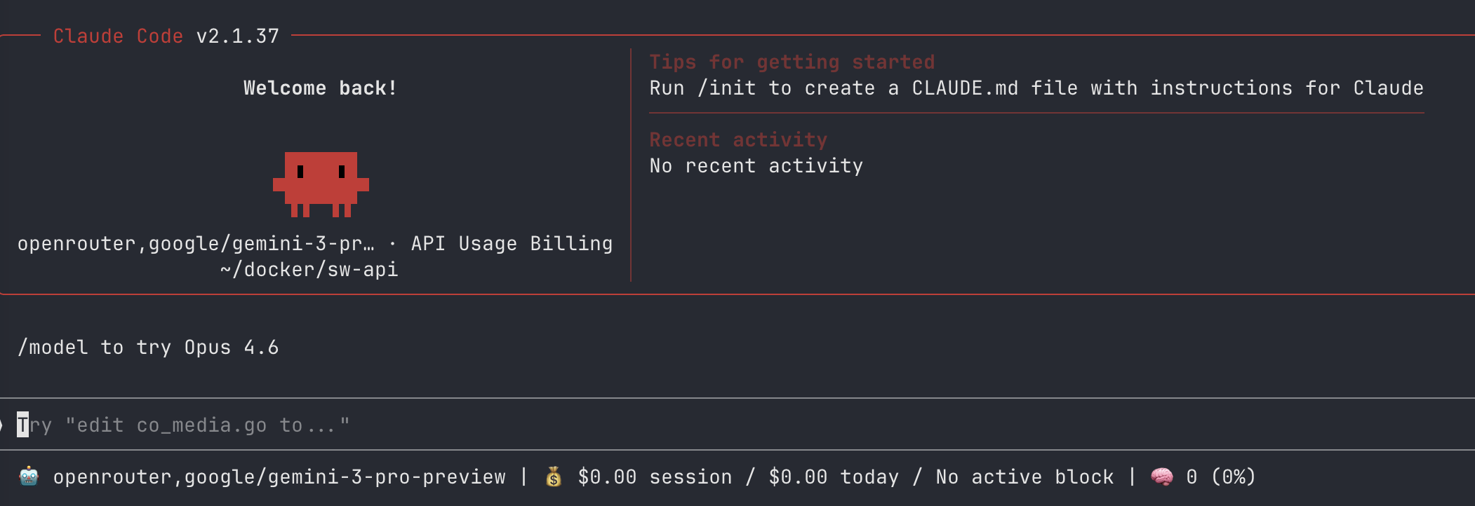Click the "Tips for getting started" heading

(x=792, y=62)
